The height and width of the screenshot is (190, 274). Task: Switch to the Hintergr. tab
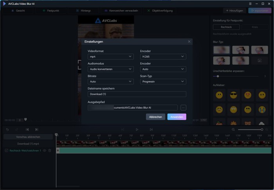(x=83, y=11)
